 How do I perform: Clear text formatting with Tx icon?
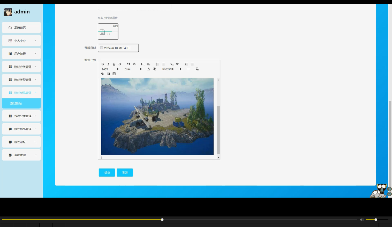point(197,69)
